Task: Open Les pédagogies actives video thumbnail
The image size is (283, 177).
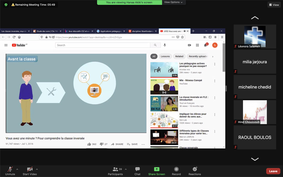Action: pos(164,70)
